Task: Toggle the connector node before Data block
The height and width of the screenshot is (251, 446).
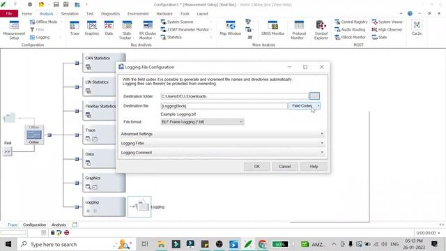Action: [77, 159]
